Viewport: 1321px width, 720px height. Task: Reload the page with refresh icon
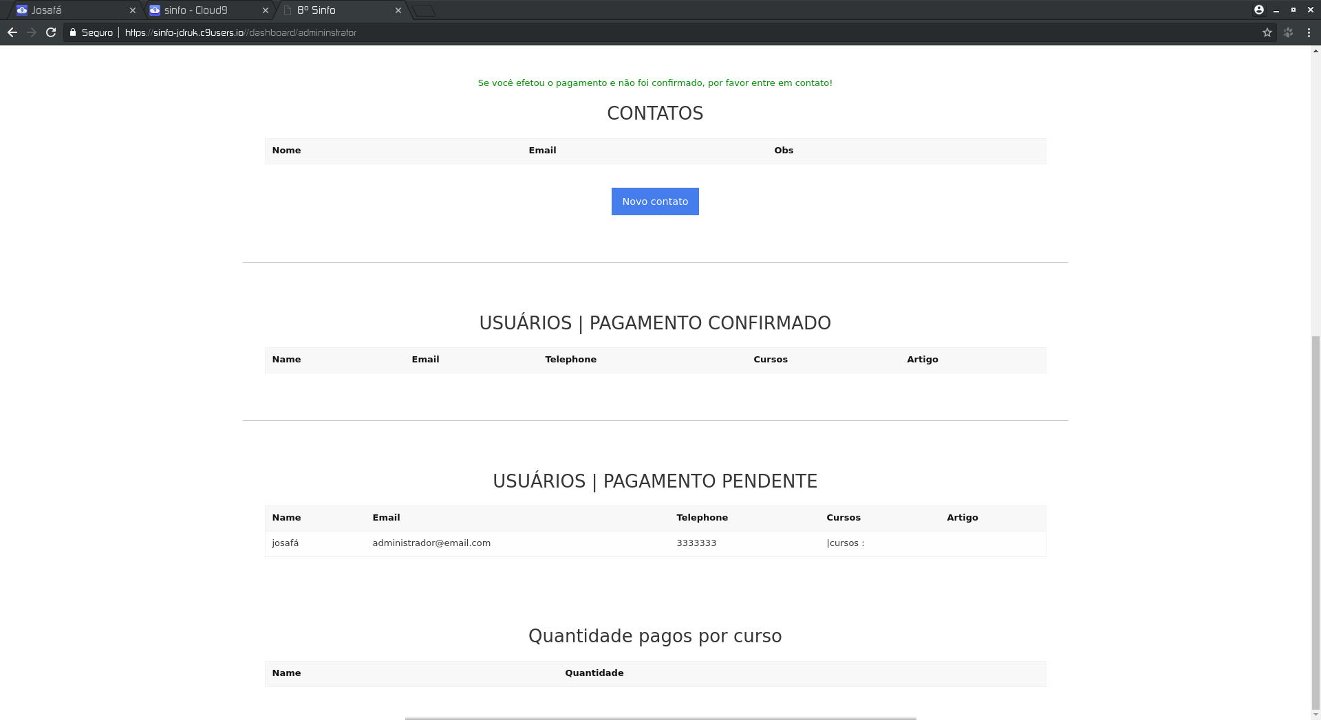(51, 32)
